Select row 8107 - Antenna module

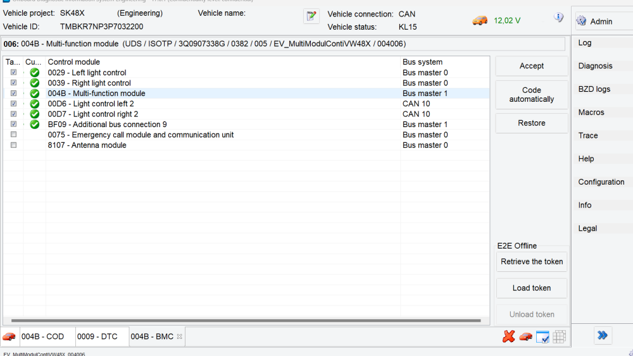(x=246, y=145)
